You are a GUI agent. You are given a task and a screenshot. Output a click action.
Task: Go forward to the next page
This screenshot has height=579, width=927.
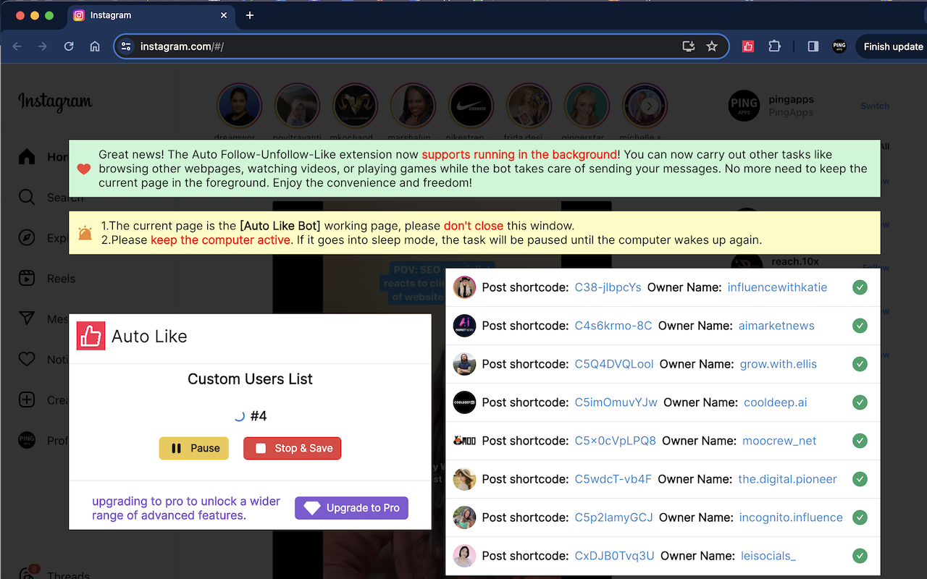coord(43,46)
